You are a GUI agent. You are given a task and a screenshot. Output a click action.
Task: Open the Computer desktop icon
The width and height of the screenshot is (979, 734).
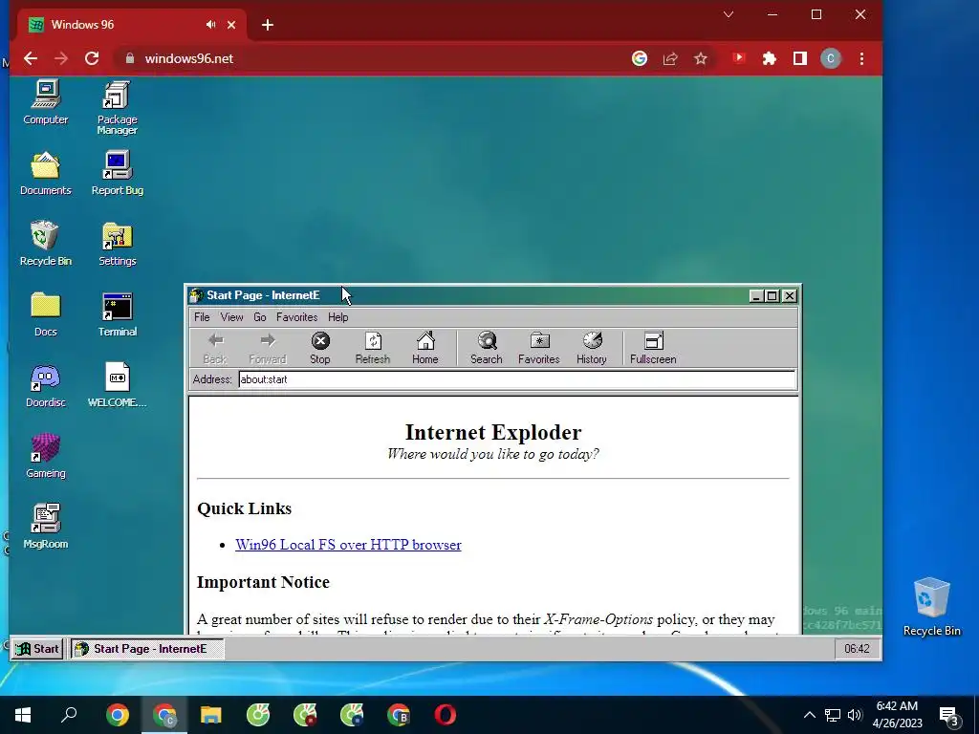tap(46, 101)
